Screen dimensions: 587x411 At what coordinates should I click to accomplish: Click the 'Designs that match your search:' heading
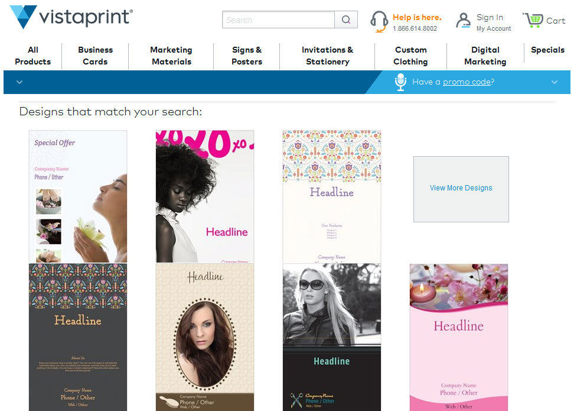[x=110, y=112]
